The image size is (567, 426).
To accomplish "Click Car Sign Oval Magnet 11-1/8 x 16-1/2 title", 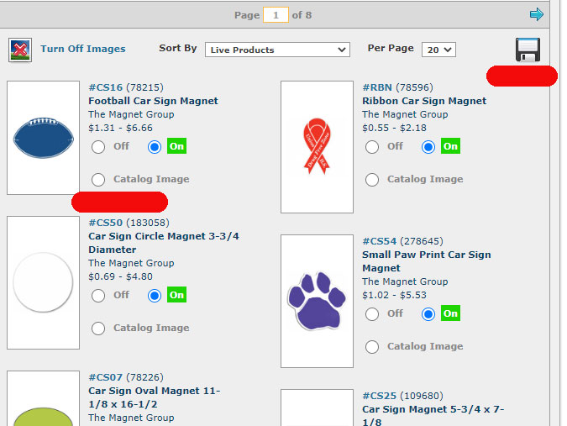I will (x=155, y=397).
